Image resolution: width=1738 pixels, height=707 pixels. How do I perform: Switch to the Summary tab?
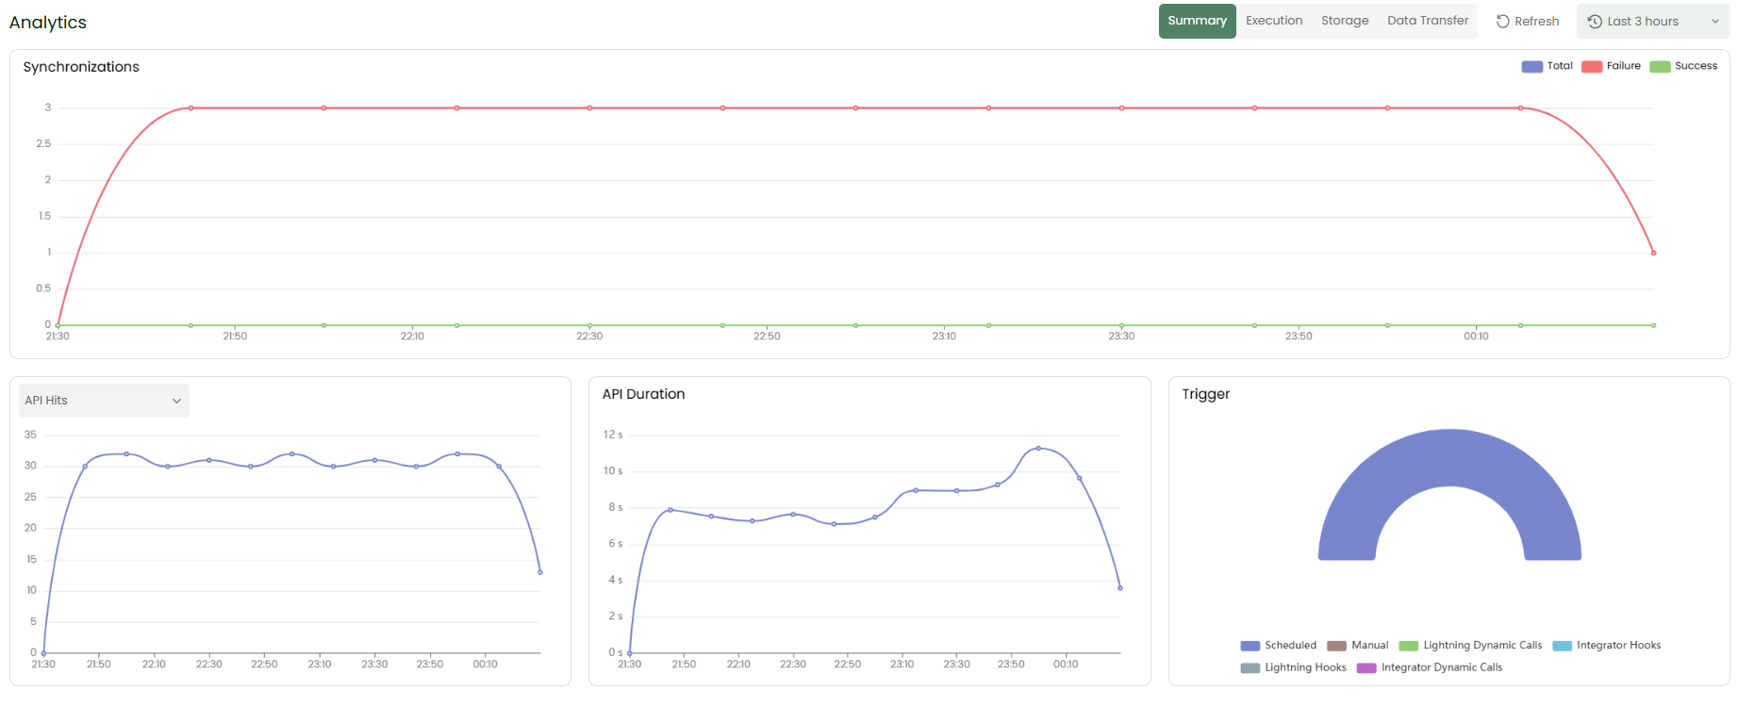click(x=1197, y=21)
